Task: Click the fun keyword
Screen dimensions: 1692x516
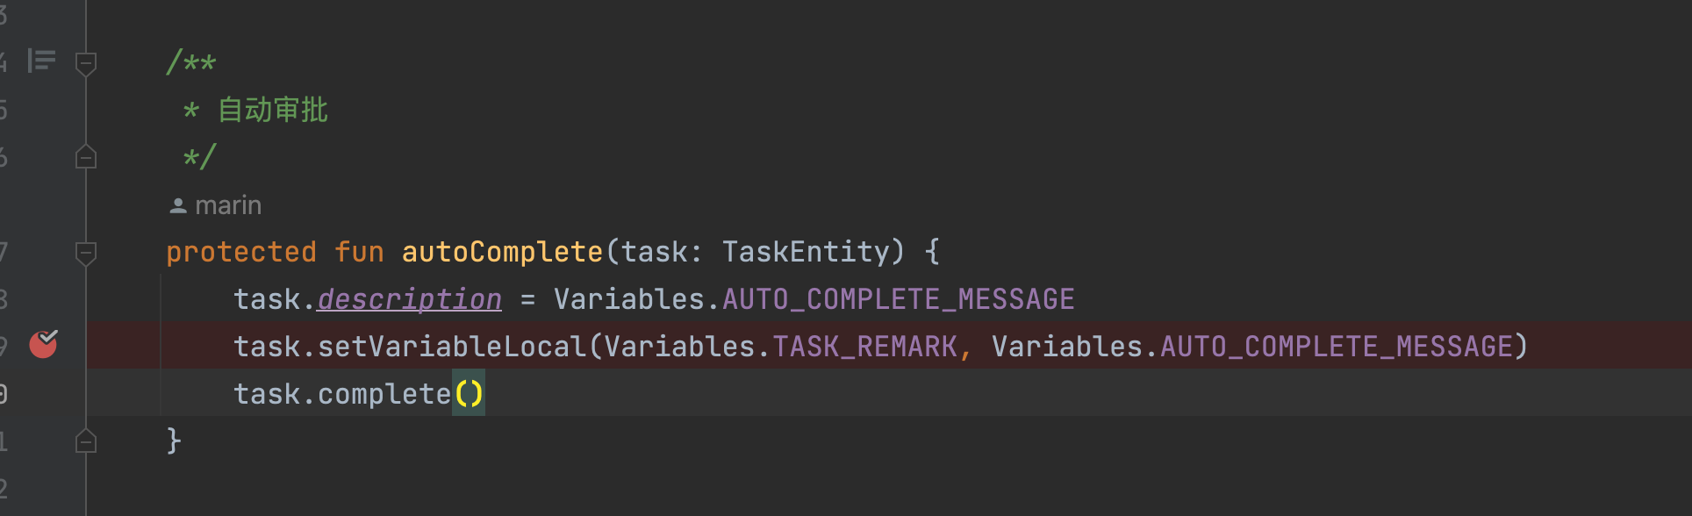Action: pyautogui.click(x=359, y=252)
